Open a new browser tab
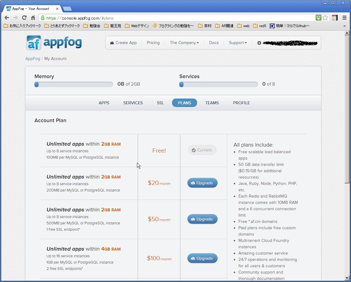Viewport: 351px width, 282px height. point(67,9)
